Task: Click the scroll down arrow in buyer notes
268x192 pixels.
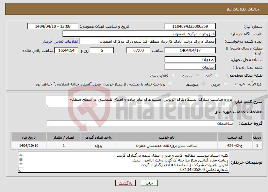Action: click(21, 164)
